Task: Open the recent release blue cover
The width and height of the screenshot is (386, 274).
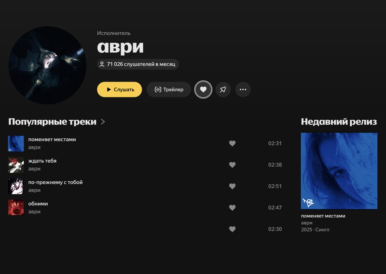Action: pos(339,171)
